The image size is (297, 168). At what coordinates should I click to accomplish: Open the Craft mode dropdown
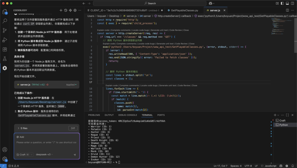coord(25,155)
